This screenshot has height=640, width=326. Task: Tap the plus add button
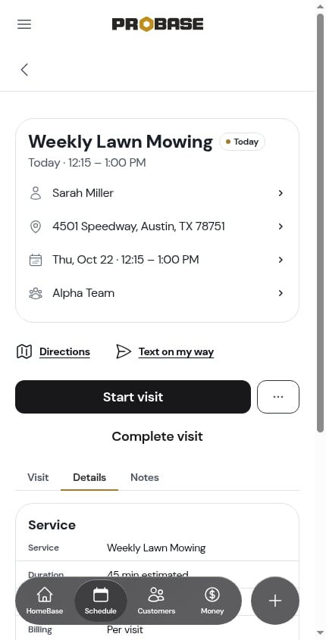[275, 601]
